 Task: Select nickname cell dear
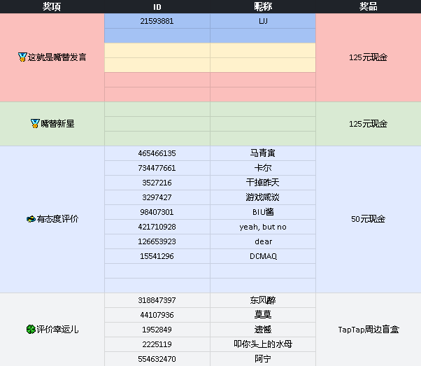(263, 241)
